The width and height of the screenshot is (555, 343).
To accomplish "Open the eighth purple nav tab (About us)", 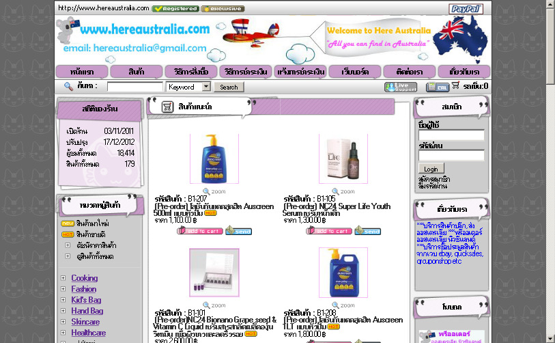I will click(464, 72).
